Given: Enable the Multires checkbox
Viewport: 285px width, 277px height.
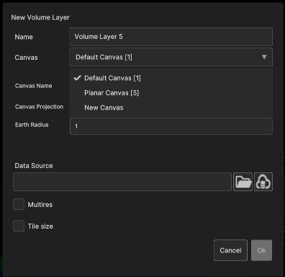Looking at the screenshot, I should pos(19,204).
